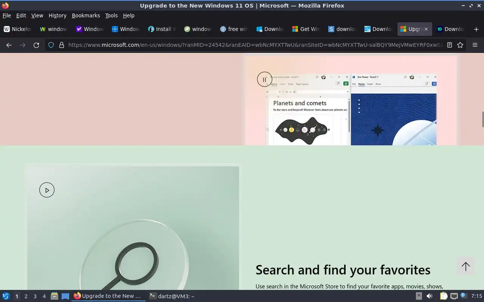Switch to workspace 4
Image resolution: width=484 pixels, height=302 pixels.
pos(44,296)
